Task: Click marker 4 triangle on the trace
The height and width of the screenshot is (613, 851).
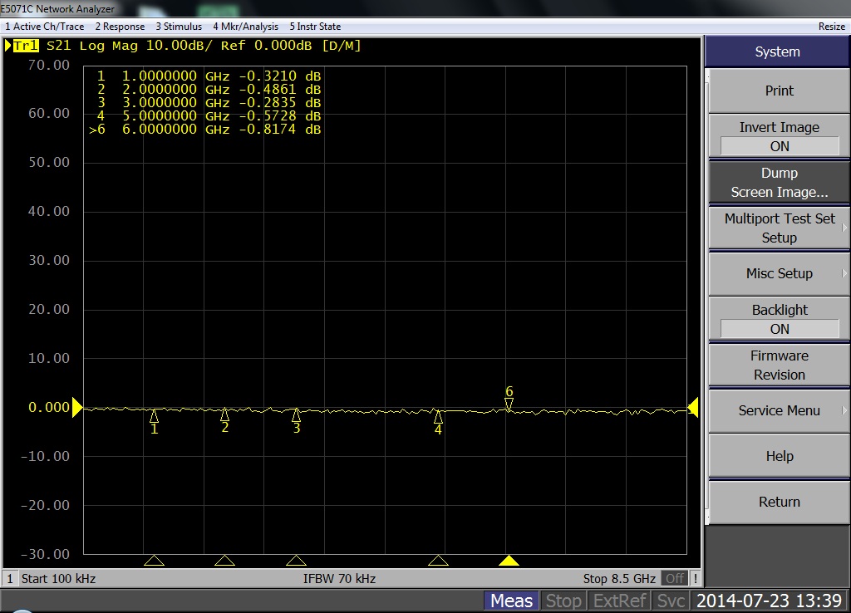Action: coord(438,415)
